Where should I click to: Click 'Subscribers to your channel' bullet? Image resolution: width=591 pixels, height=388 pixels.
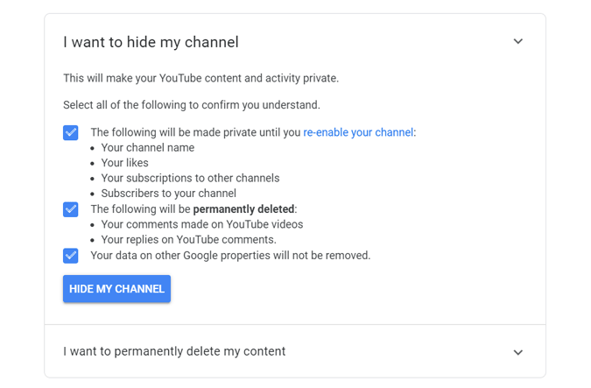click(168, 193)
